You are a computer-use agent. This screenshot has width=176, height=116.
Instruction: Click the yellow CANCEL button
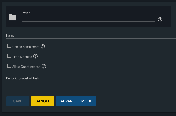(x=43, y=101)
